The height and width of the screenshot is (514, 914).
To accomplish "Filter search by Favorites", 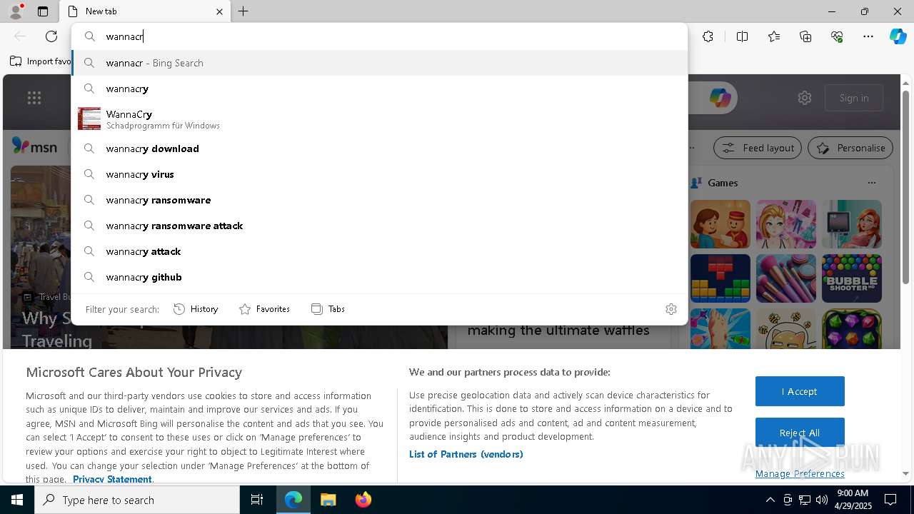I will tap(264, 309).
